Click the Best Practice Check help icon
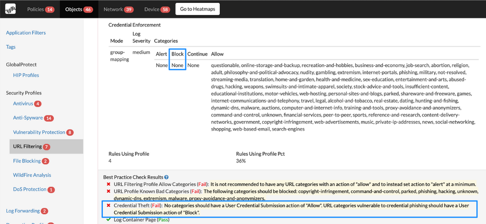This screenshot has width=486, height=224. point(166,177)
